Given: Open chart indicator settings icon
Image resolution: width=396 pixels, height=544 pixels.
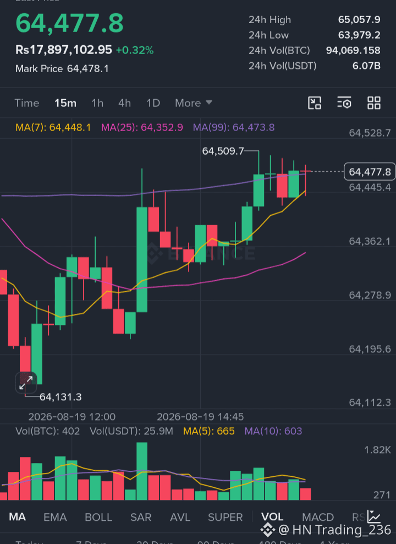Looking at the screenshot, I should [x=344, y=103].
